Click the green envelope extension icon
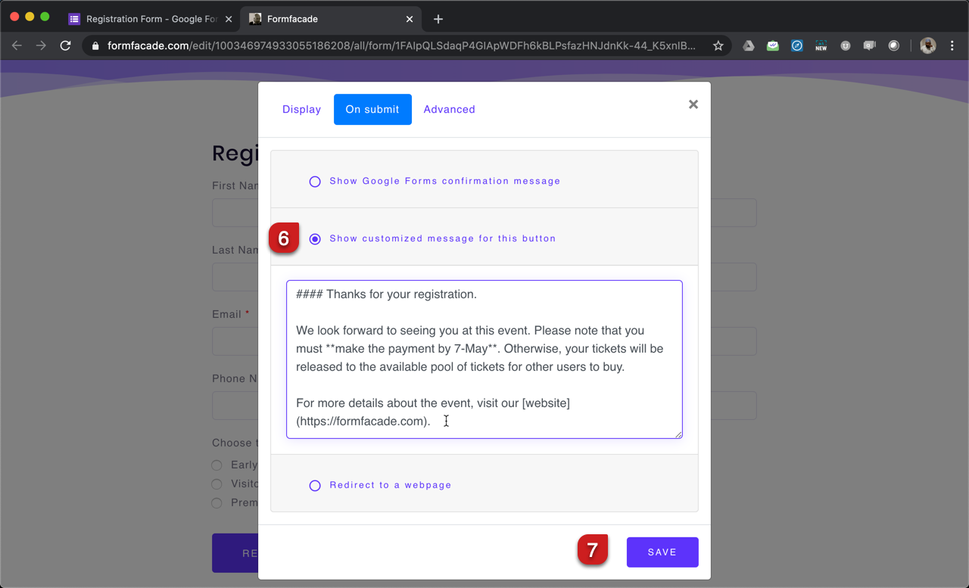This screenshot has height=588, width=969. (772, 46)
